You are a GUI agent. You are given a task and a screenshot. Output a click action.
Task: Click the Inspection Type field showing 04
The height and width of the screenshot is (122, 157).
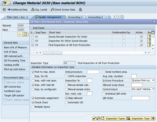70,63
